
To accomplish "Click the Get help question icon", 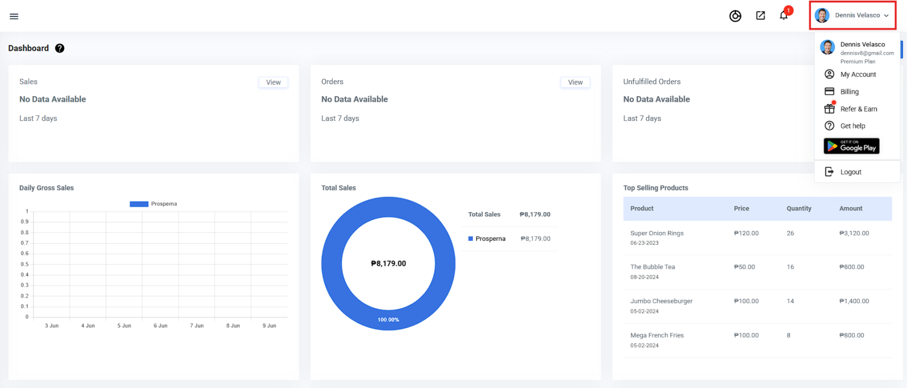I will click(829, 126).
